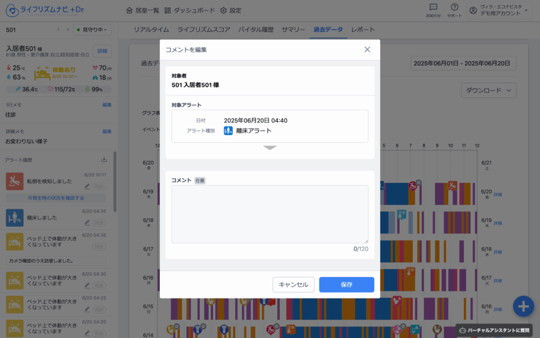Click the left-bed alert icon at 04:35

point(14,218)
